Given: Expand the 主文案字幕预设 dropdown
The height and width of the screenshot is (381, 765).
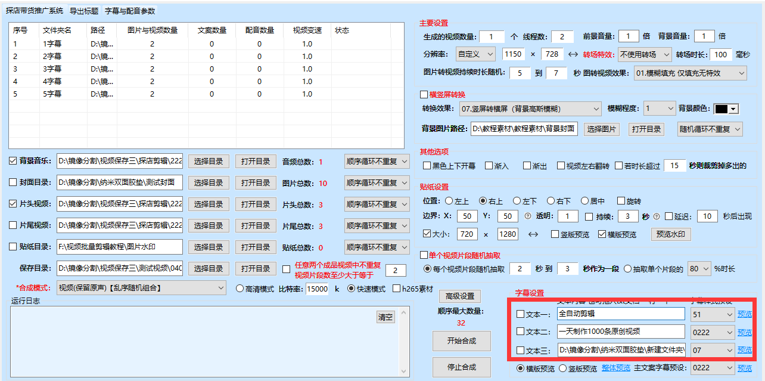Looking at the screenshot, I should coord(712,368).
